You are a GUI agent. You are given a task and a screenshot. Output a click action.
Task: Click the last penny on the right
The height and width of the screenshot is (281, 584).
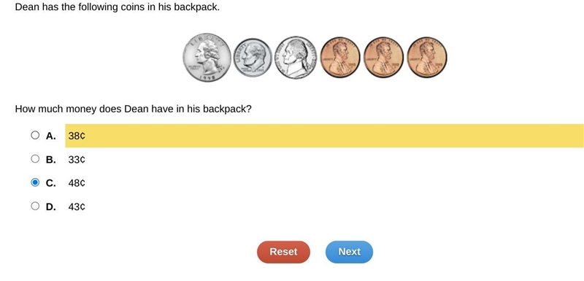[x=427, y=58]
